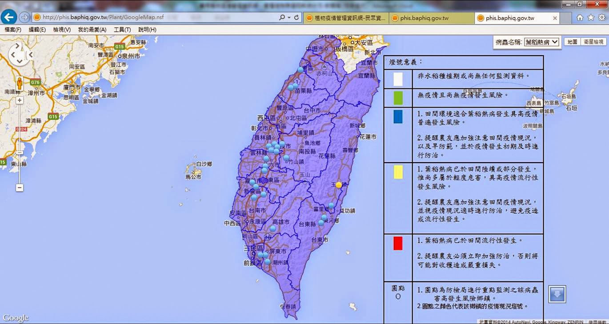
Task: Click yellow legend color swatch
Action: click(x=398, y=172)
